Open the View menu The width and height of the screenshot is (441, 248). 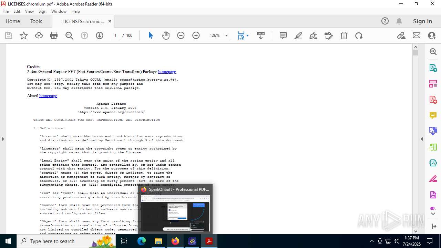pyautogui.click(x=29, y=11)
